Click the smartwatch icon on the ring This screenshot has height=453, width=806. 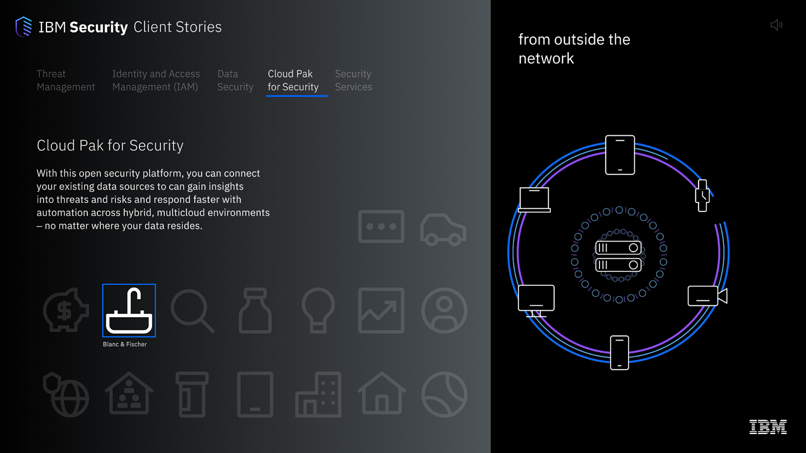(702, 196)
